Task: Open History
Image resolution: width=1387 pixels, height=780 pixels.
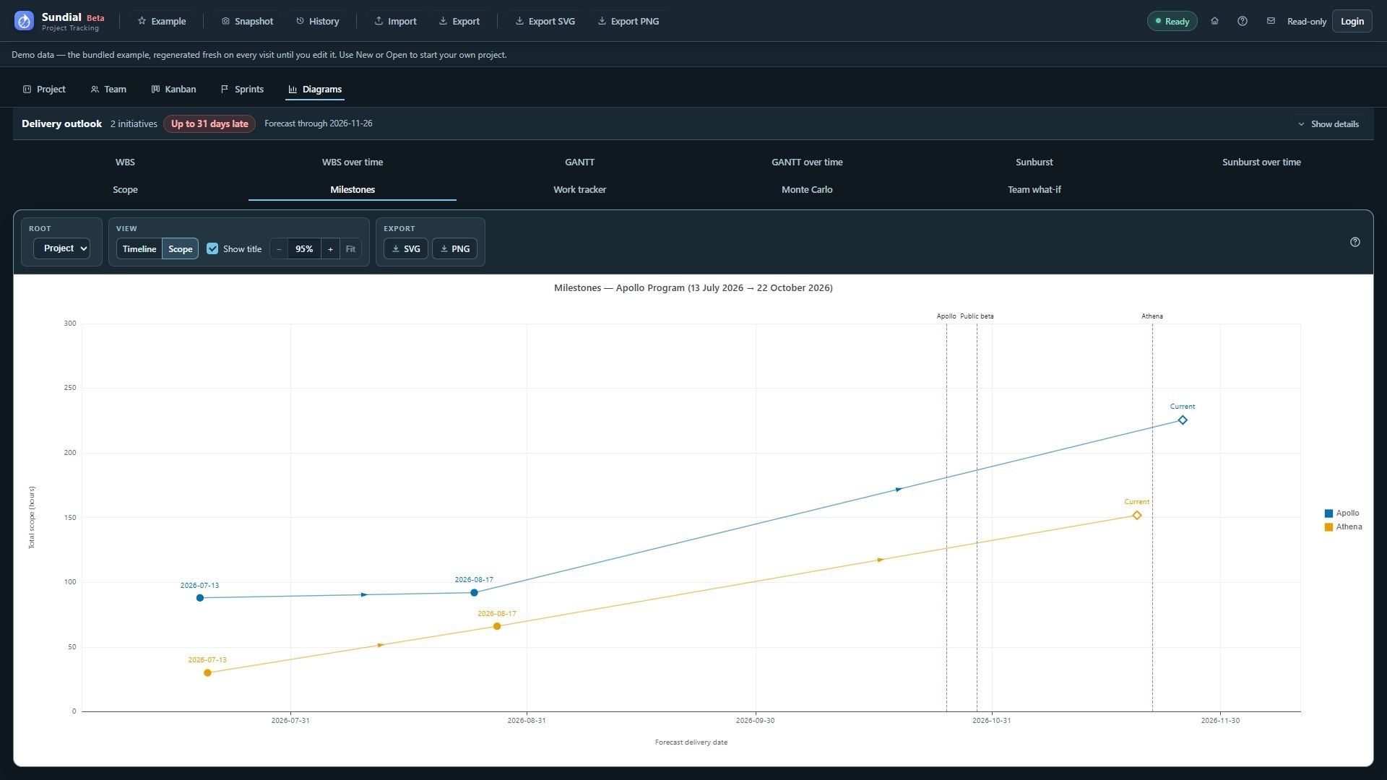Action: 317,21
